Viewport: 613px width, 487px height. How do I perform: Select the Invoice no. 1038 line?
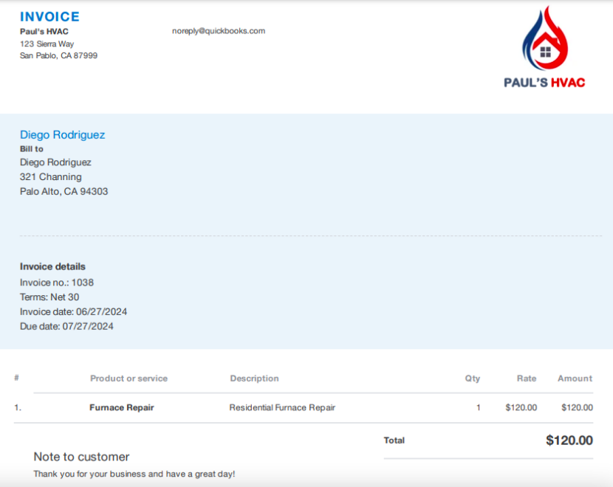pos(57,283)
